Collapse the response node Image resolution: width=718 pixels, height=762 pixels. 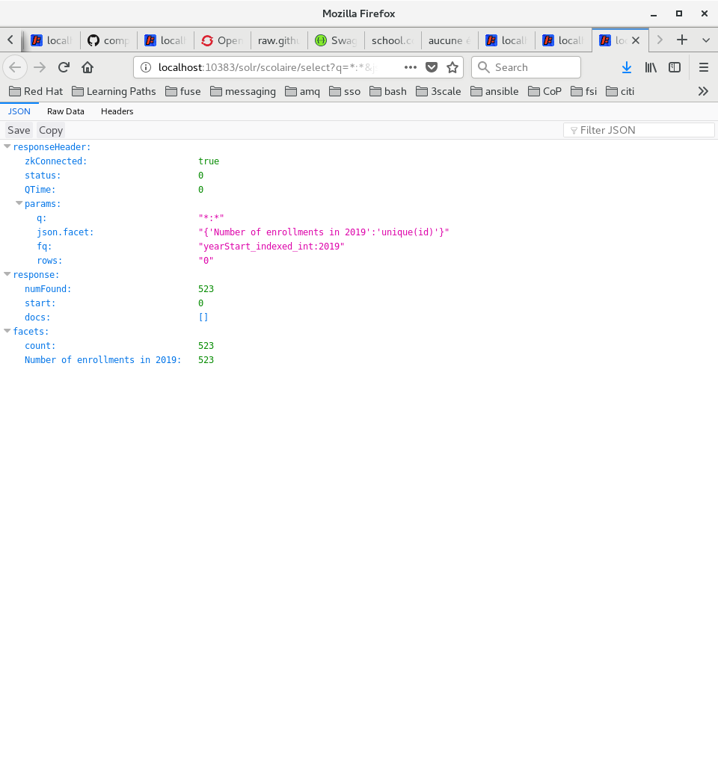(7, 274)
